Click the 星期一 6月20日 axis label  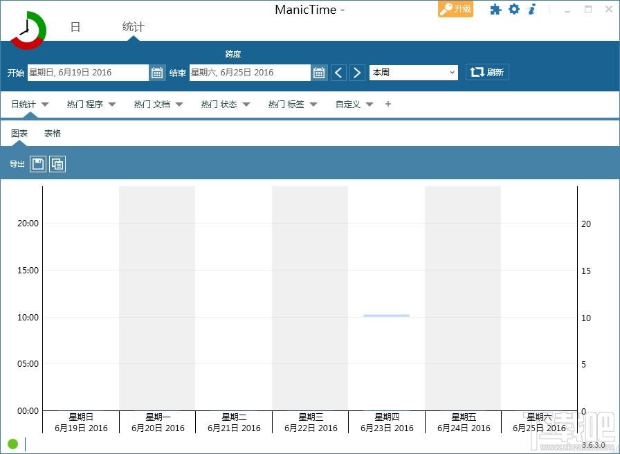tap(158, 422)
